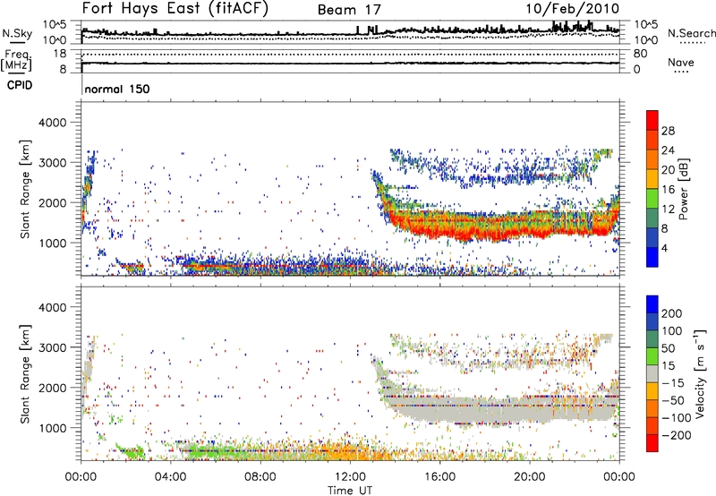Click the "8" tick on the frequency axis
The width and height of the screenshot is (716, 496).
coord(63,69)
